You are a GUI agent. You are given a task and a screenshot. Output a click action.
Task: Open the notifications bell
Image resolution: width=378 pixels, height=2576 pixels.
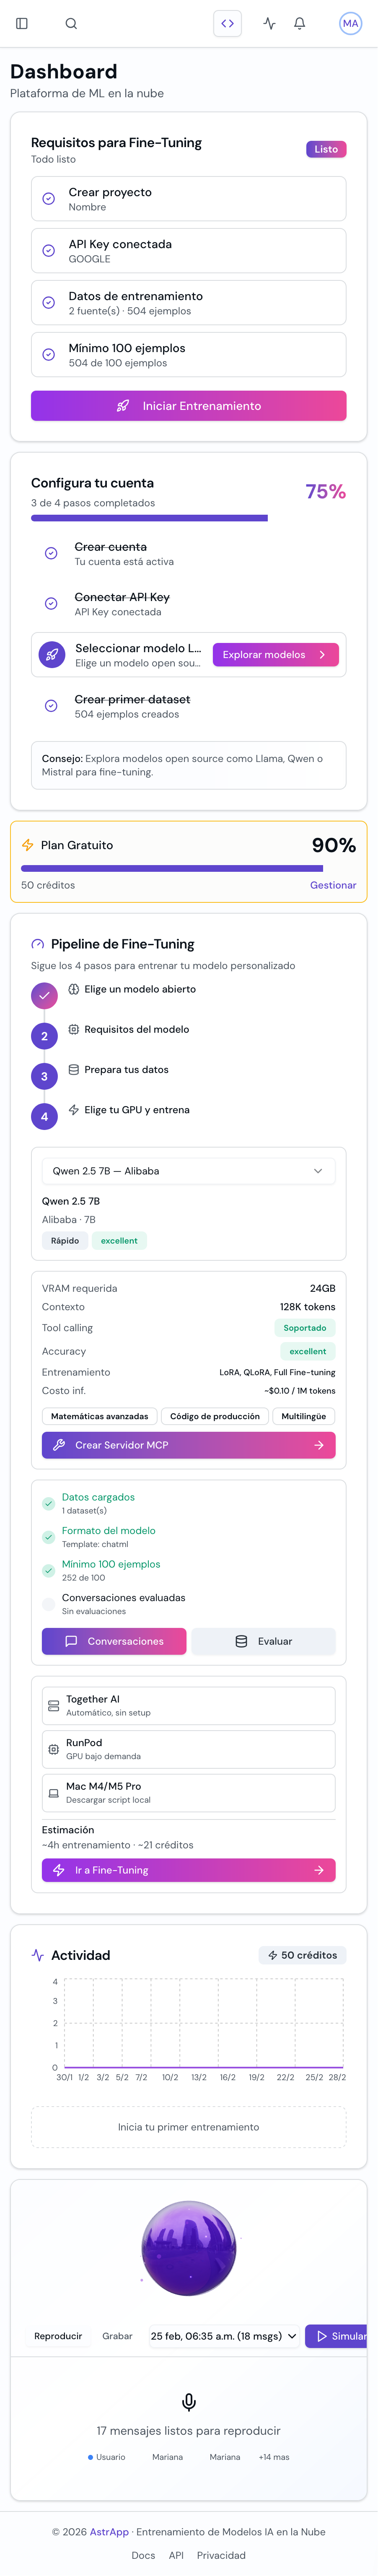[298, 24]
